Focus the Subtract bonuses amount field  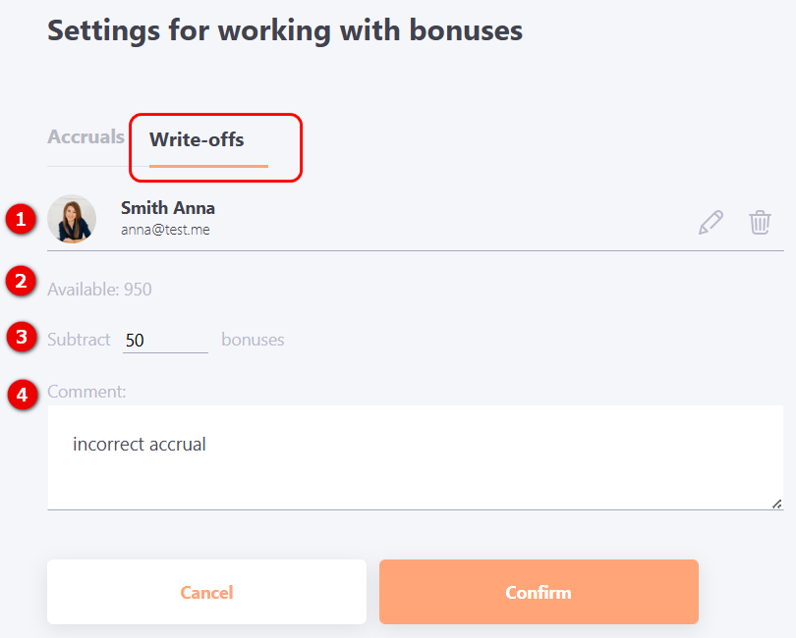tap(165, 340)
